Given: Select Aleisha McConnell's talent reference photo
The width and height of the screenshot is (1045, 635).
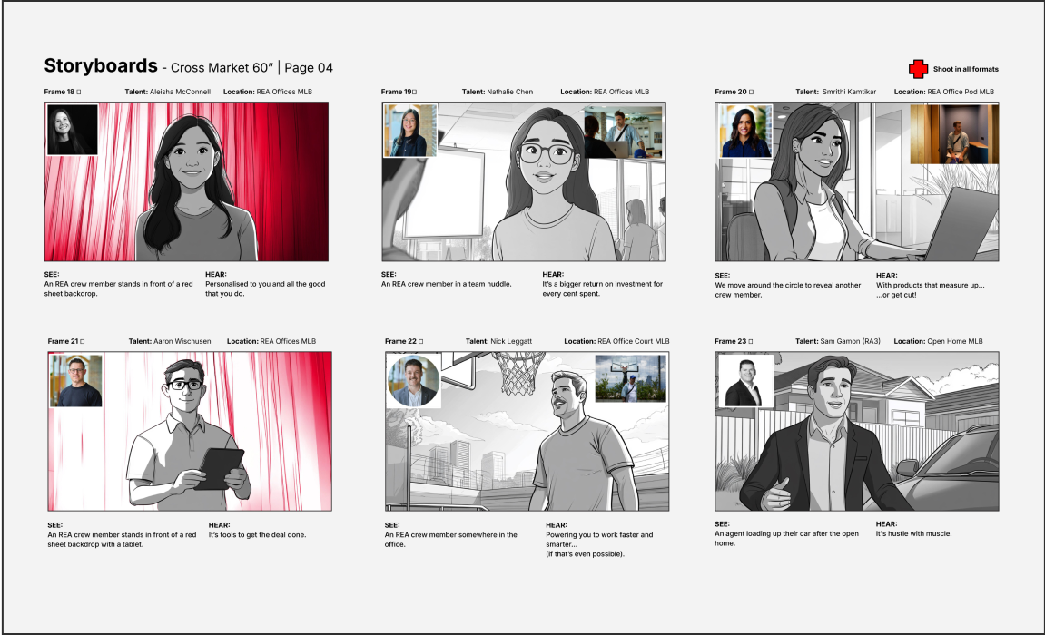Looking at the screenshot, I should [73, 128].
